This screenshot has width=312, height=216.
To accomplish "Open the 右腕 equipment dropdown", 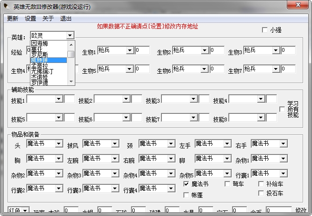I will tap(171, 159).
